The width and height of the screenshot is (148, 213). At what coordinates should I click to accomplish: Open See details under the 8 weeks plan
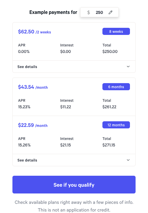tap(74, 67)
